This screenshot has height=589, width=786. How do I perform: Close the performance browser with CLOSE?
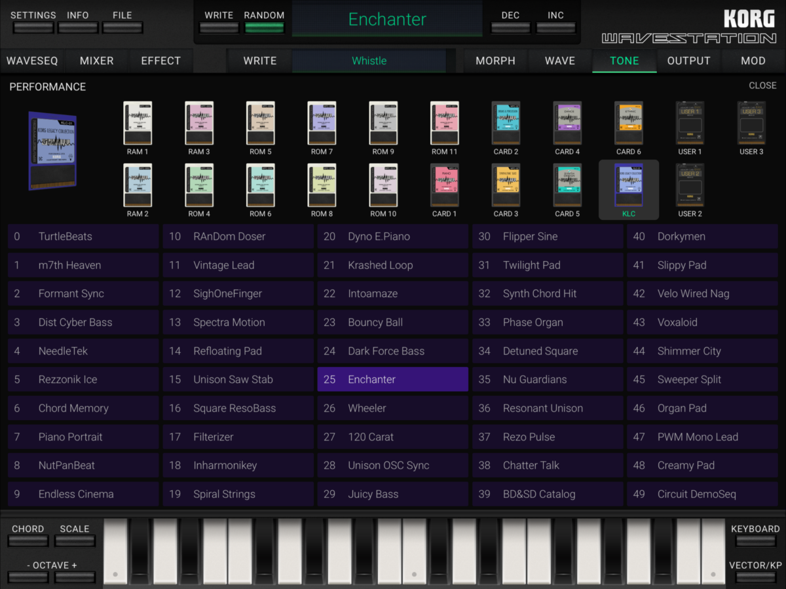[762, 86]
